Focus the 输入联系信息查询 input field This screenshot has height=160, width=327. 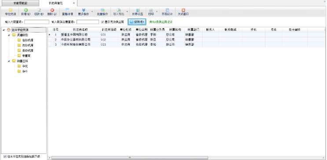tap(88, 22)
